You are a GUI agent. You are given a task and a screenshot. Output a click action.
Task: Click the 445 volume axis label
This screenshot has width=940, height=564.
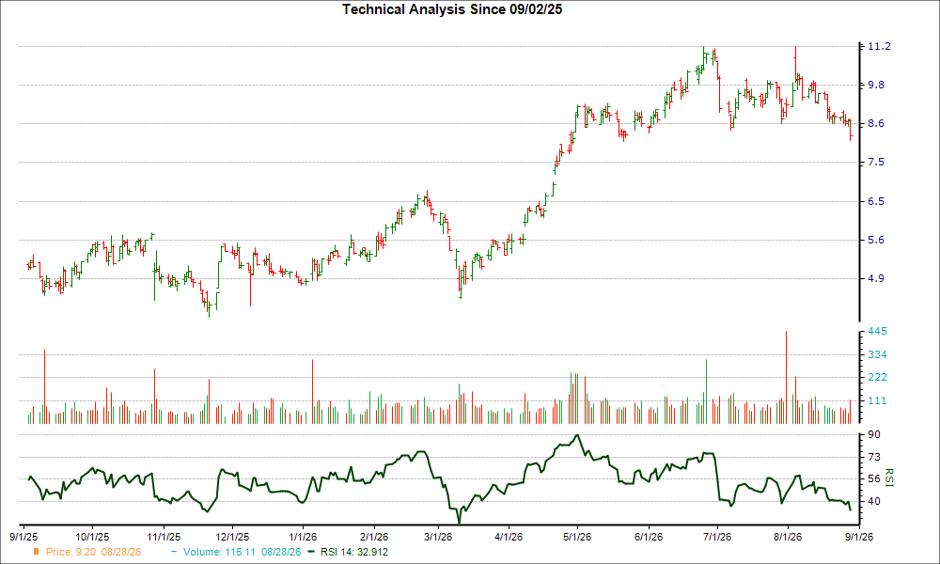[877, 332]
